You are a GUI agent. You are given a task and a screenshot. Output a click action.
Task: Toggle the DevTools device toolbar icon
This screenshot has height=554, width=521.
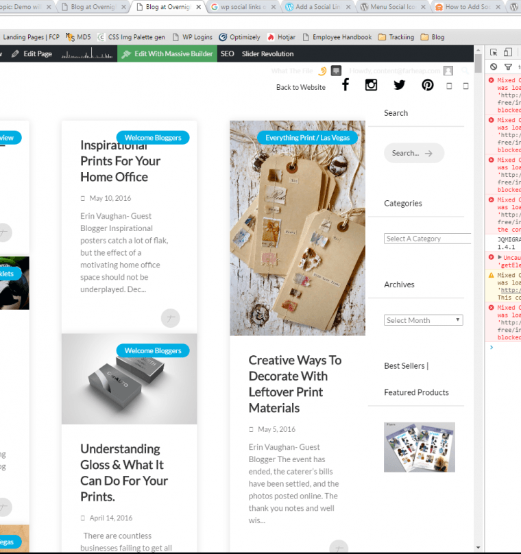point(507,53)
